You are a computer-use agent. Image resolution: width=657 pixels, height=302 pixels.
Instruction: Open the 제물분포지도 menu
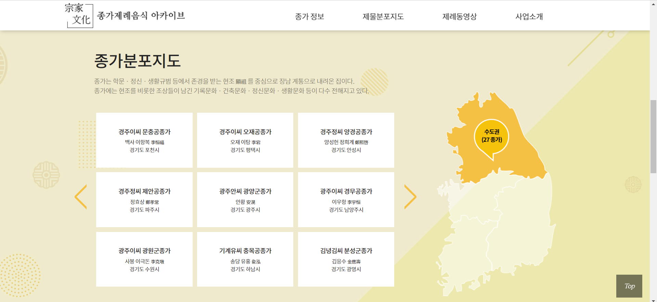click(383, 16)
